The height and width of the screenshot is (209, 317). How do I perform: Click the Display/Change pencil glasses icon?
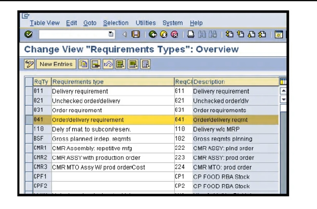pyautogui.click(x=29, y=64)
